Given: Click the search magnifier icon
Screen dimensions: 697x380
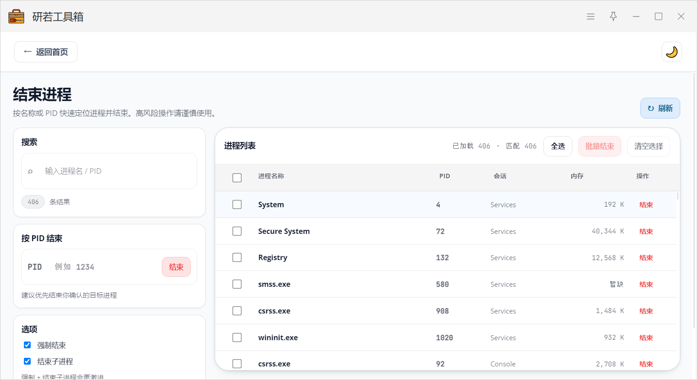Looking at the screenshot, I should (x=30, y=171).
